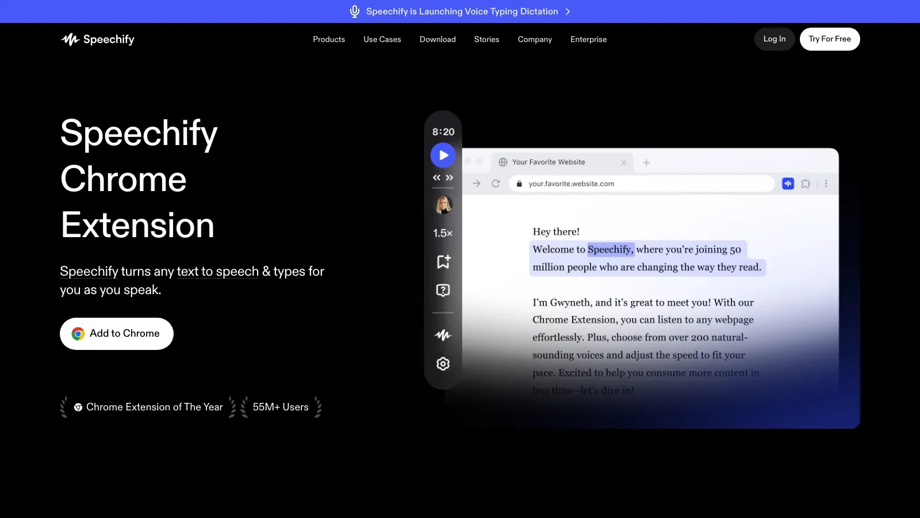Click the fast-forward double-chevron in the player

point(450,178)
